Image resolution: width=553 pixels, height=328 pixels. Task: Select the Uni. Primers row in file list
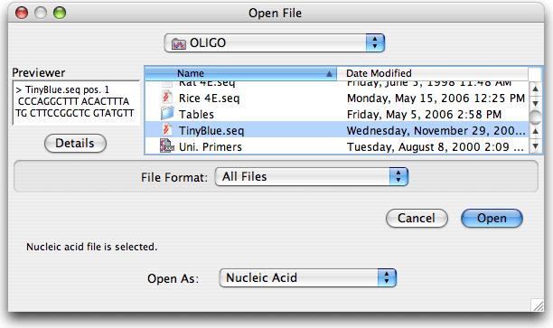(337, 146)
